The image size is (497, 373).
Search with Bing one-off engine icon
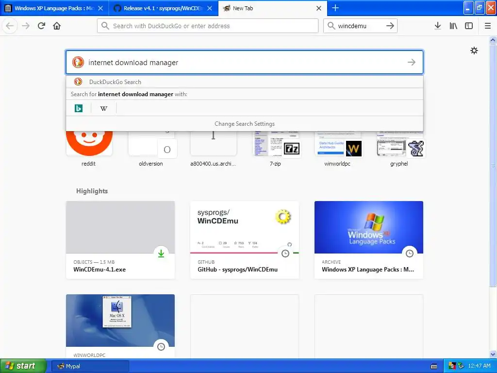[78, 108]
